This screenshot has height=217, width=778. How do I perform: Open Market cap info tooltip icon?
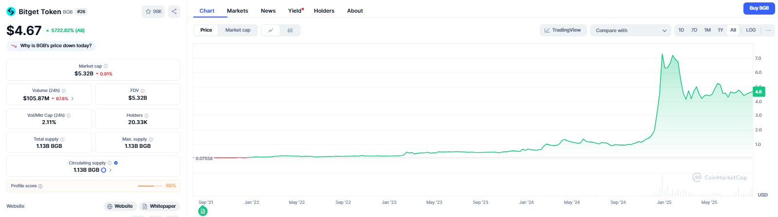click(106, 66)
